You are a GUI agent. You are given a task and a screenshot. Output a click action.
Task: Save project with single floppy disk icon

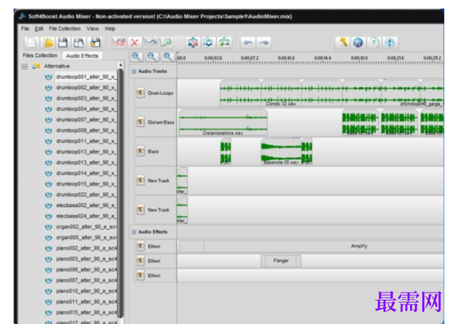click(x=63, y=43)
